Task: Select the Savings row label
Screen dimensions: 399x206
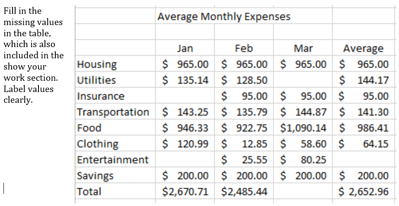Action: [x=95, y=176]
